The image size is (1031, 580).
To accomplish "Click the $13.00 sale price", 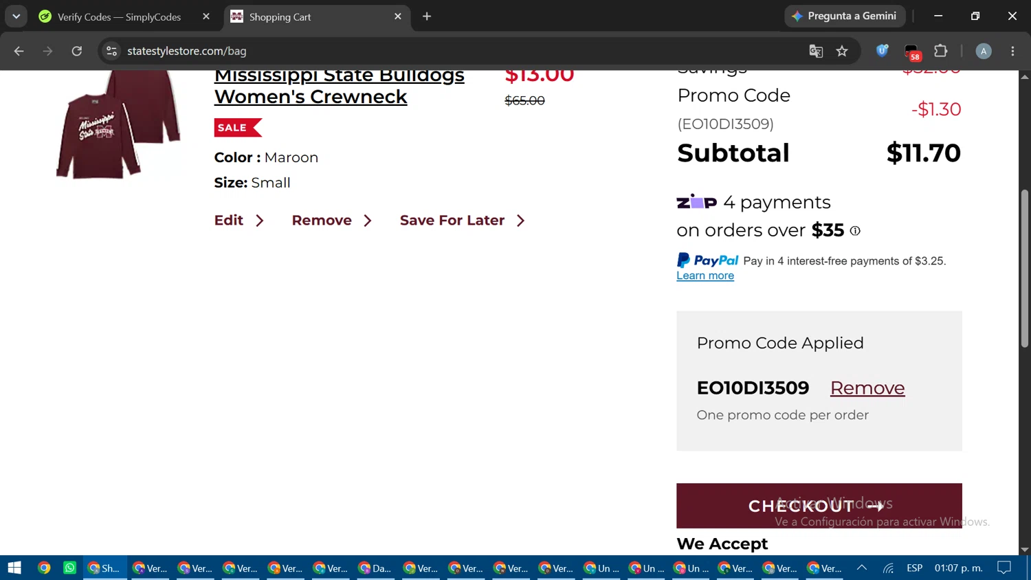I will coord(540,74).
